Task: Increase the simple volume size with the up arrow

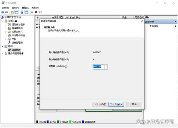Action: tap(106, 66)
